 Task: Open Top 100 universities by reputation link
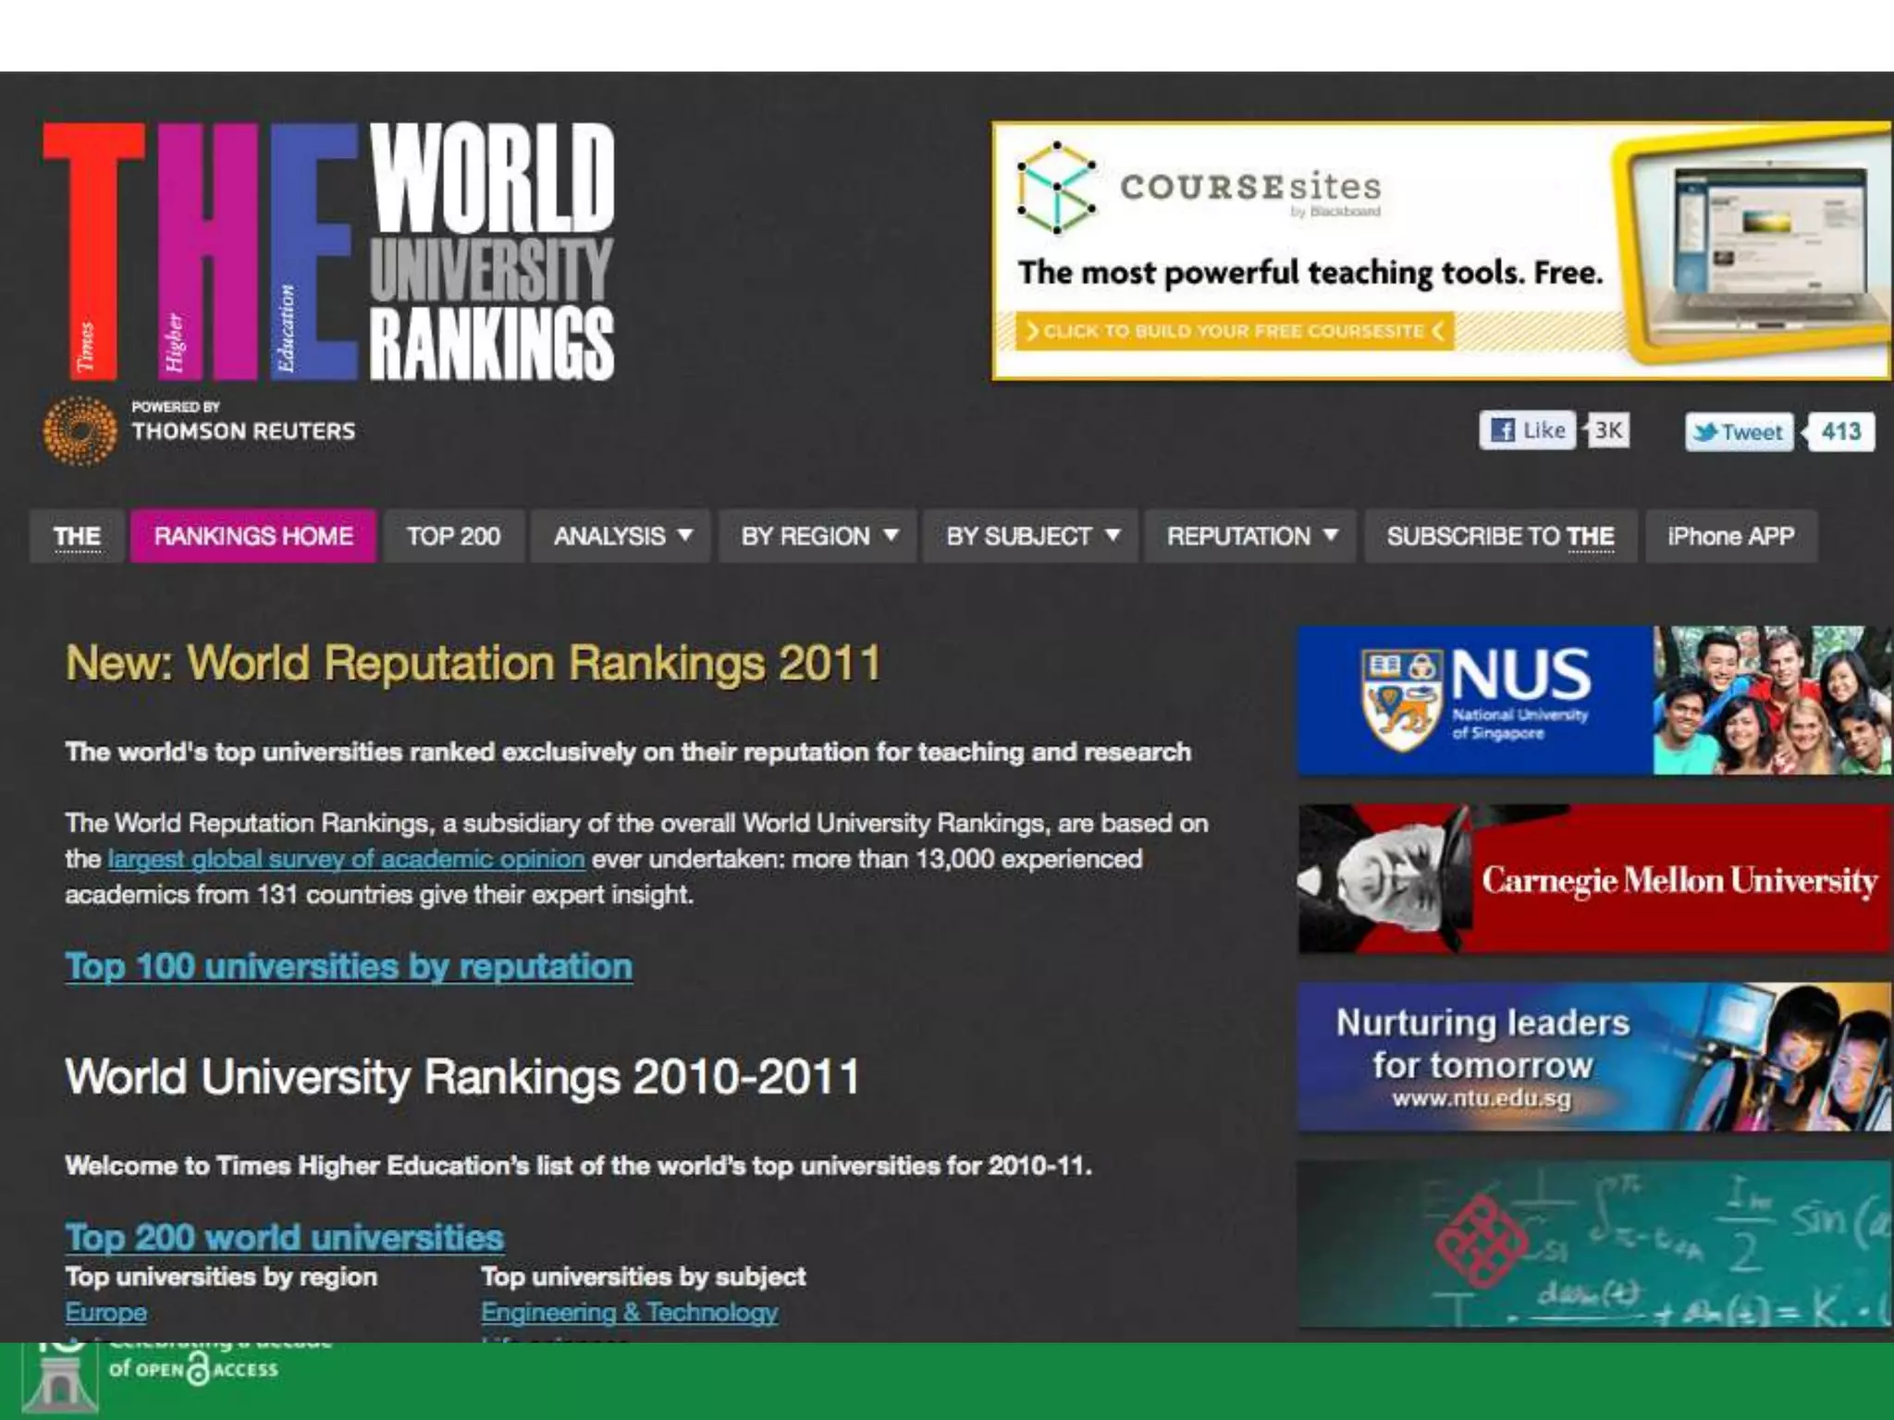(x=349, y=966)
